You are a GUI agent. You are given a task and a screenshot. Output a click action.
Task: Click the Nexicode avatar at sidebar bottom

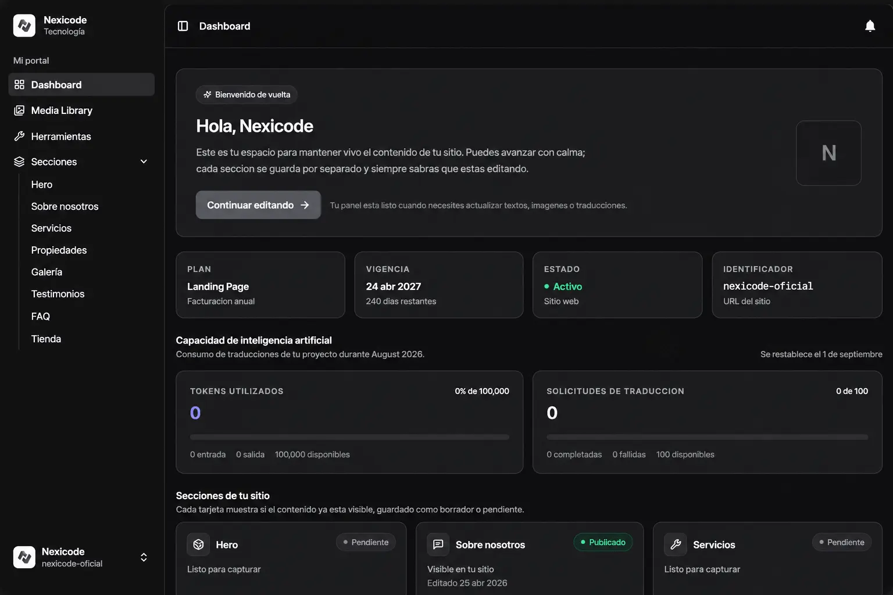(24, 557)
